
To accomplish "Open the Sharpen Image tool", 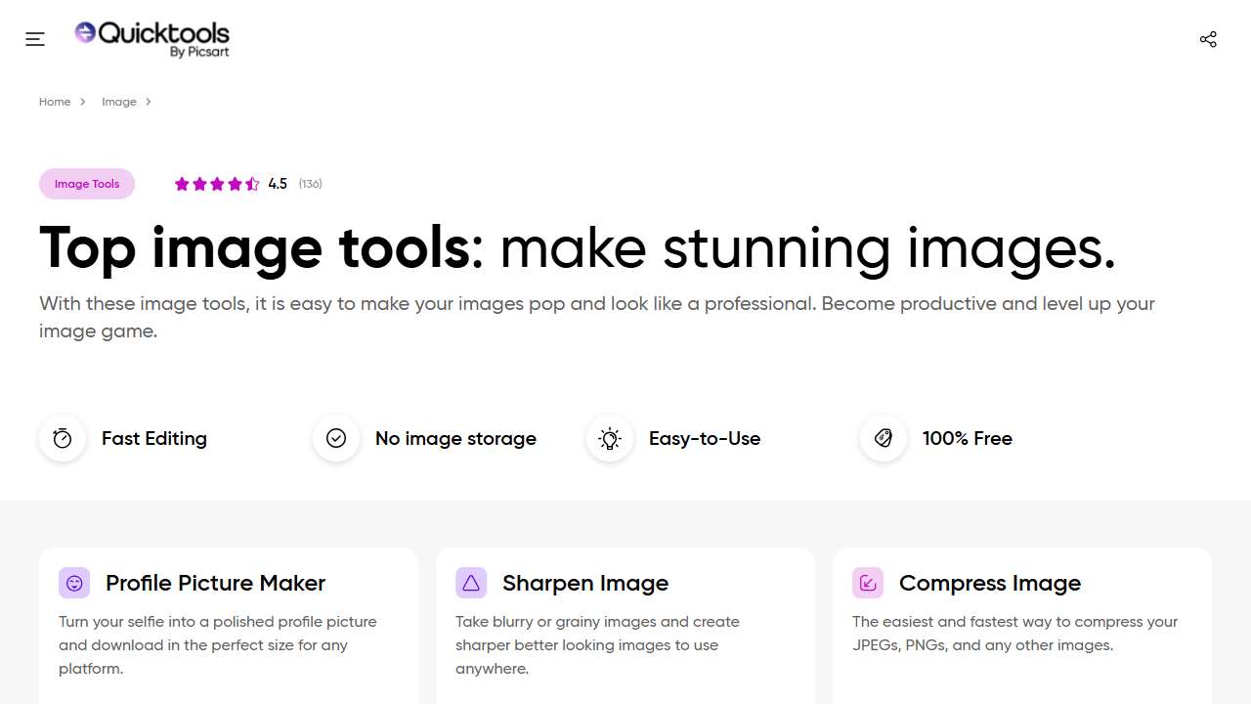I will (x=584, y=583).
